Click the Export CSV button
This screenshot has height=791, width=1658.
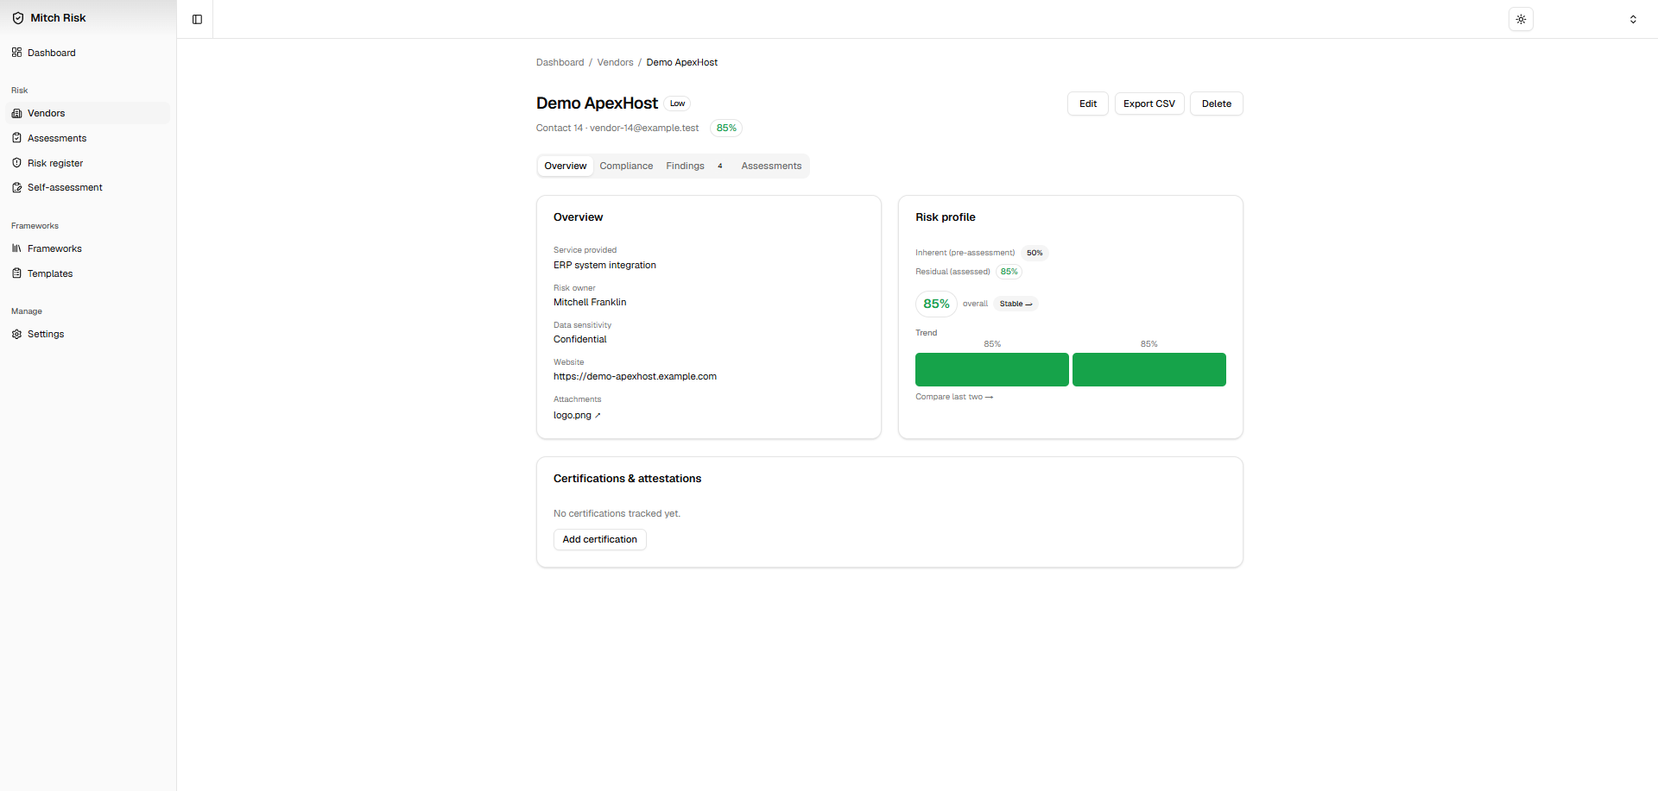[1149, 104]
